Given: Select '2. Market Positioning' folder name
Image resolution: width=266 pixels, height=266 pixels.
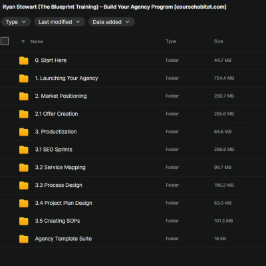Looking at the screenshot, I should click(61, 96).
